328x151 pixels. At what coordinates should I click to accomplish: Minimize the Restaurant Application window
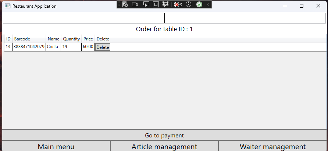(x=285, y=6)
